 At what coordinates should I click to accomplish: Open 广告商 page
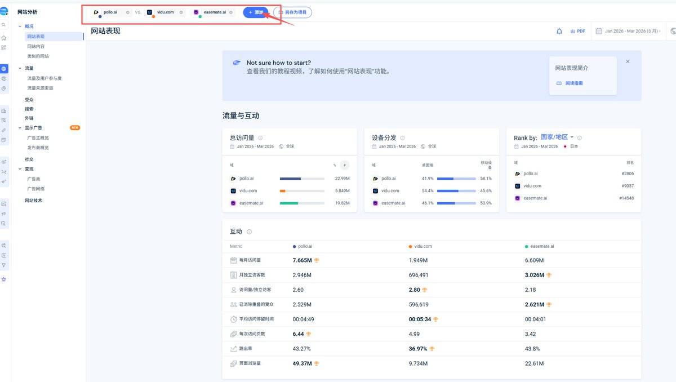coord(34,179)
